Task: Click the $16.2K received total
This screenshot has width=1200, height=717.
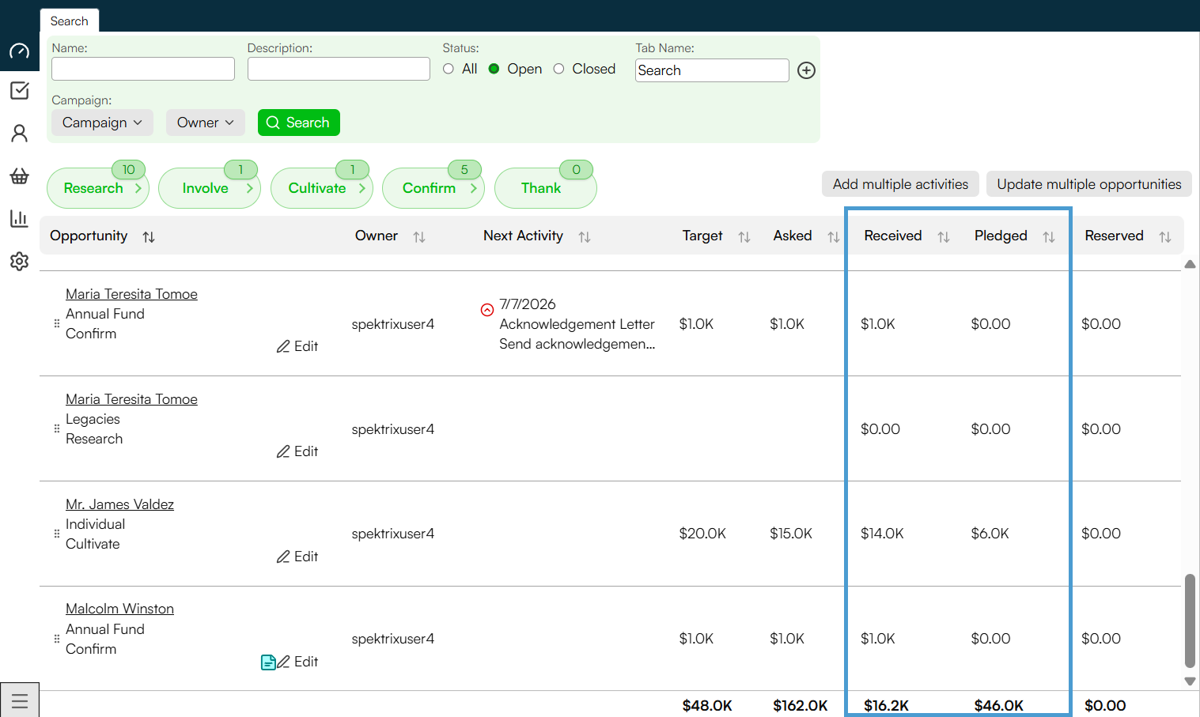Action: tap(886, 705)
